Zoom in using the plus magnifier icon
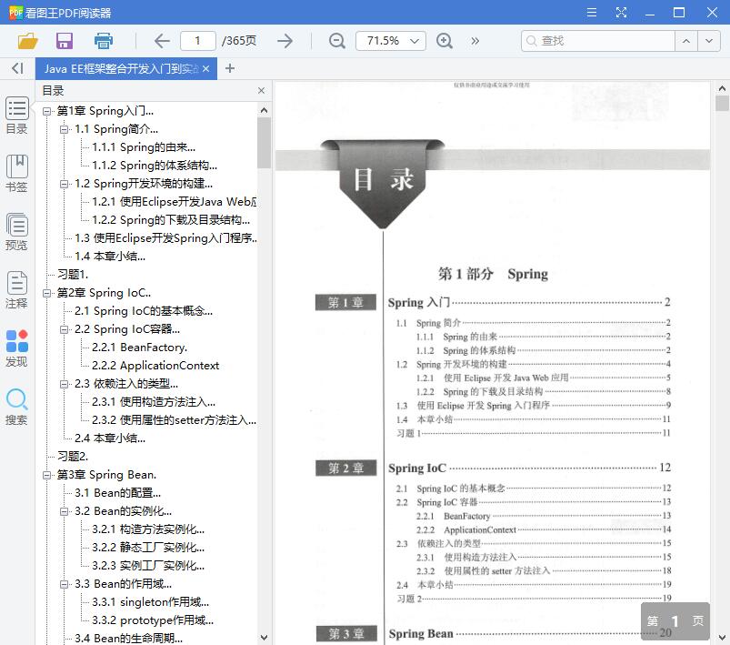This screenshot has height=645, width=730. (x=445, y=41)
